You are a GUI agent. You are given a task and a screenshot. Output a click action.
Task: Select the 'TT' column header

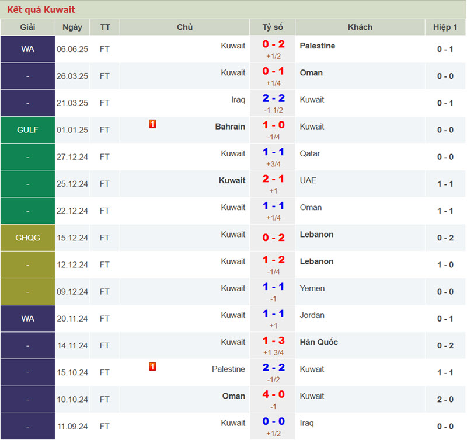point(105,27)
